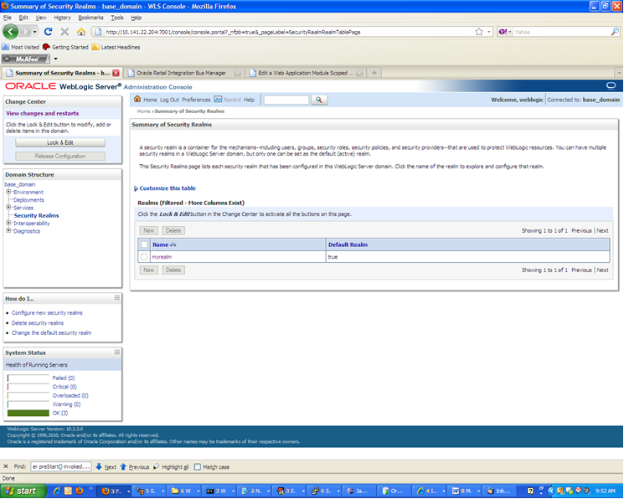Launch Firefox from the quick launch
The width and height of the screenshot is (624, 499).
(x=80, y=491)
